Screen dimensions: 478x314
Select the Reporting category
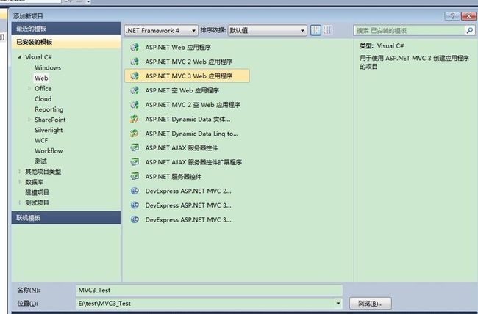point(49,109)
